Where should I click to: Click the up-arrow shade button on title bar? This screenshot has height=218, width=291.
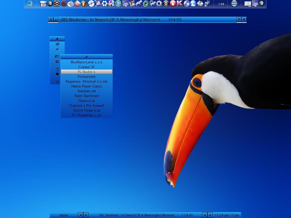pyautogui.click(x=56, y=20)
